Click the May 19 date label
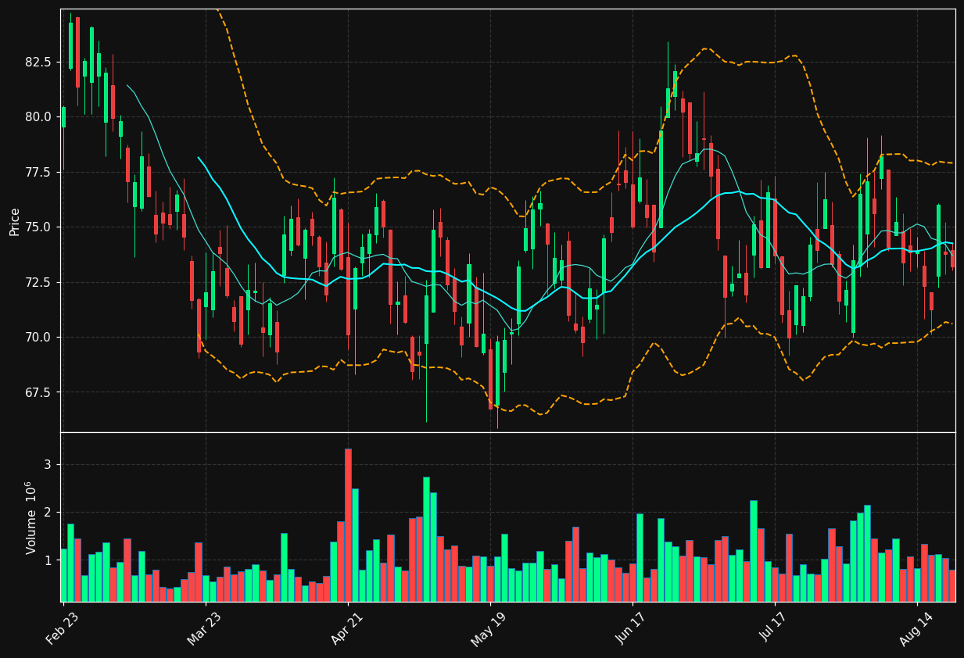964x658 pixels. (489, 629)
